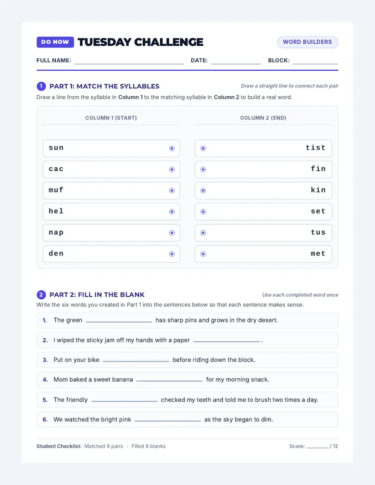Click the Part 1 number circle icon
Viewport: 375px width, 485px height.
(41, 86)
